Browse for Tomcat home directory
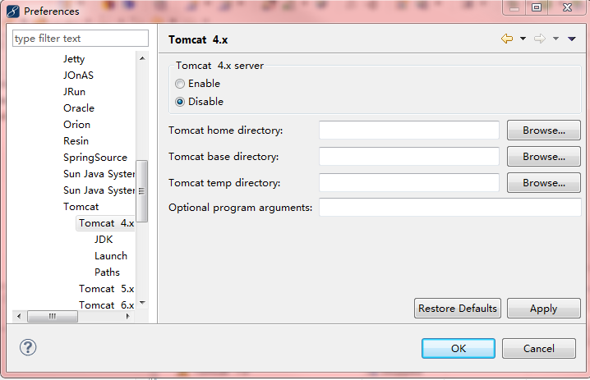This screenshot has height=380, width=590. click(x=544, y=130)
